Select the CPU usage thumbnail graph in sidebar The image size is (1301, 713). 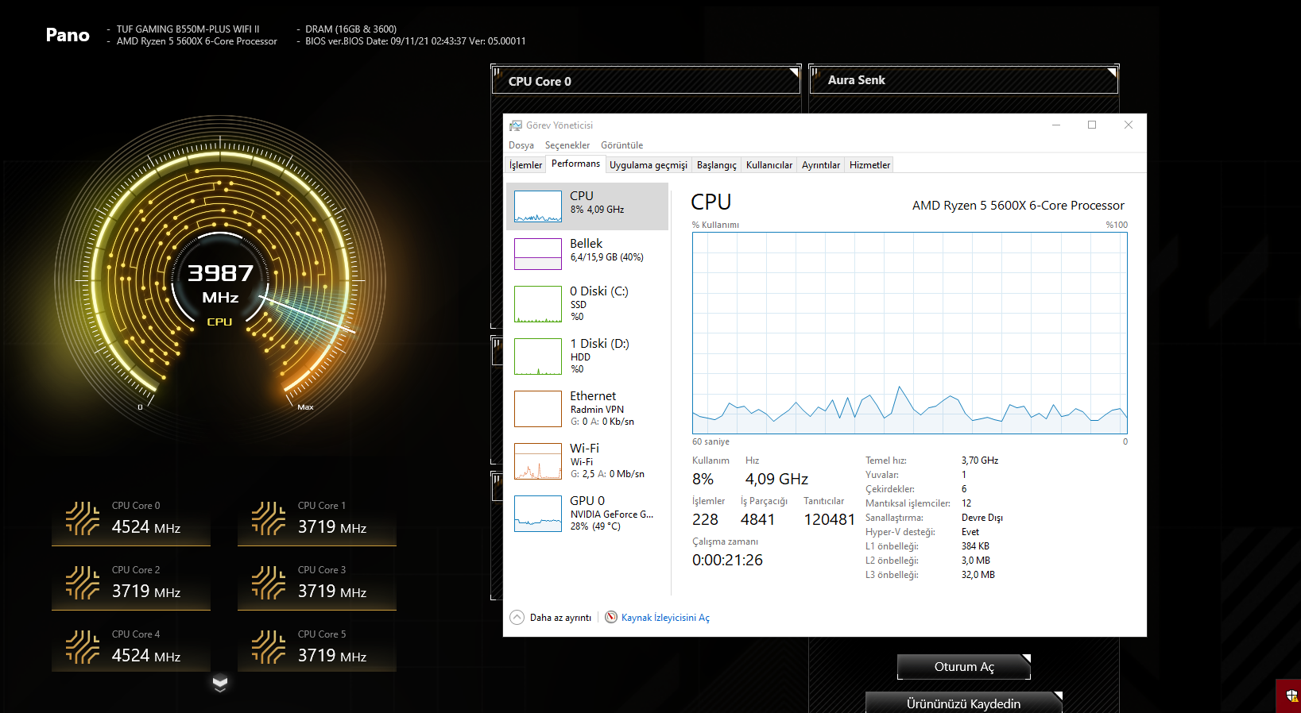click(x=538, y=206)
